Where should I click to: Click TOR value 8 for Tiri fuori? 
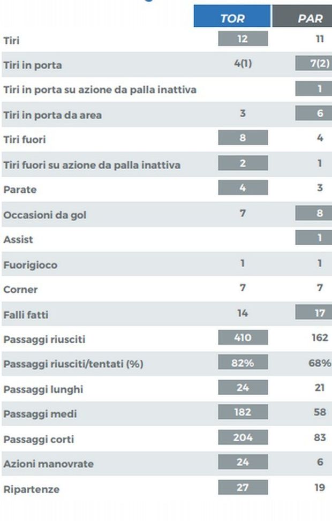(243, 138)
